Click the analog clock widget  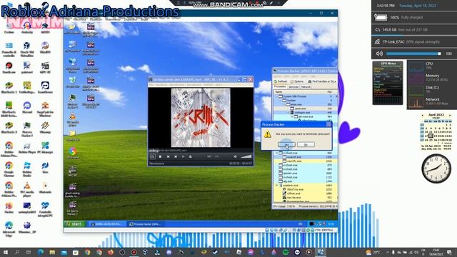coord(436,168)
